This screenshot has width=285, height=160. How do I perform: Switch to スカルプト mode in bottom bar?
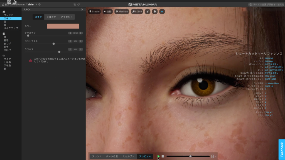[128, 156]
